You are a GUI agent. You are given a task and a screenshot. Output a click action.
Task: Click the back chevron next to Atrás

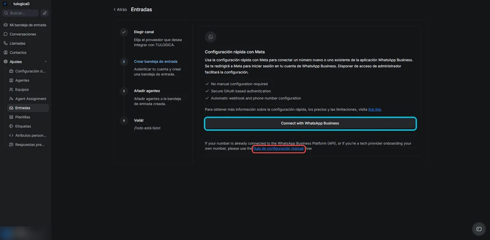[115, 10]
